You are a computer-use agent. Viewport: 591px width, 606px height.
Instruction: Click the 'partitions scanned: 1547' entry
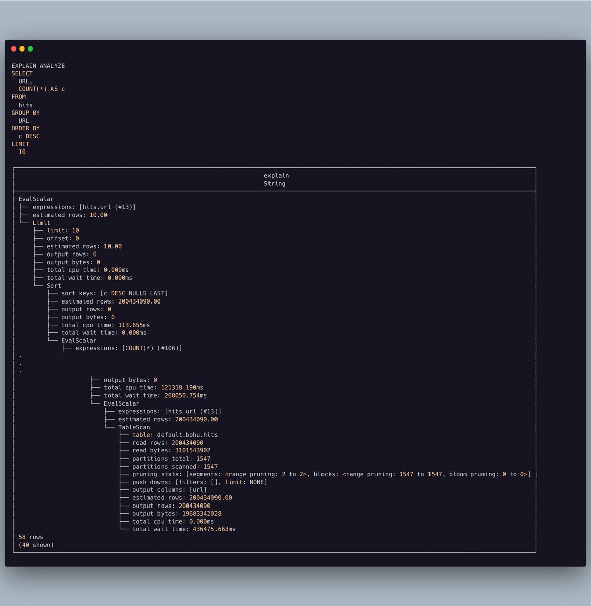click(x=175, y=467)
